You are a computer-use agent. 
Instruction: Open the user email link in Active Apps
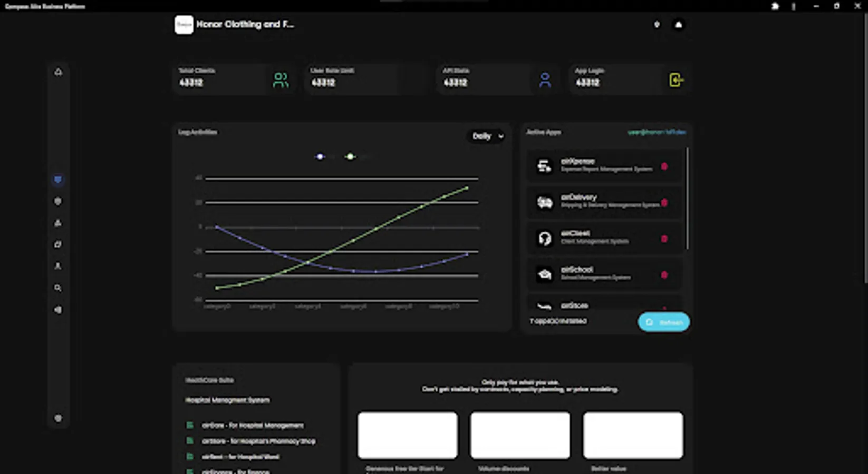(x=657, y=132)
